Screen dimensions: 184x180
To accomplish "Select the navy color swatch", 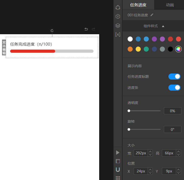I will point(154,49).
